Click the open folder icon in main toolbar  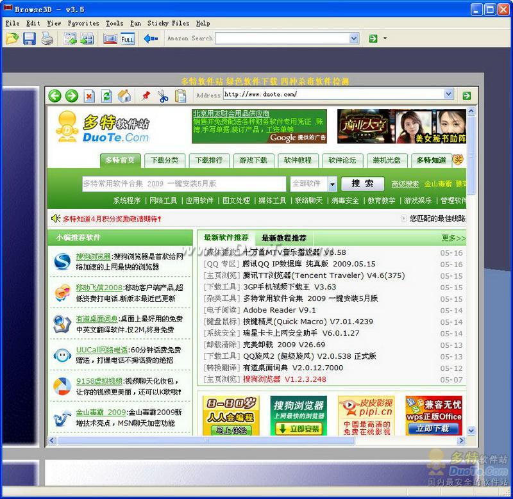coord(12,38)
